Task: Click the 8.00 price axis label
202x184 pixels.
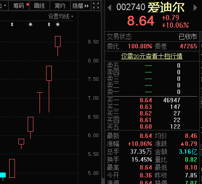Action: point(93,61)
